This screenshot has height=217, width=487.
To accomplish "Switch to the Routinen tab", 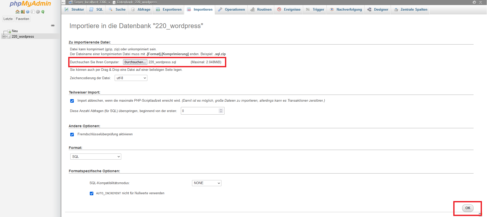I will (x=261, y=10).
